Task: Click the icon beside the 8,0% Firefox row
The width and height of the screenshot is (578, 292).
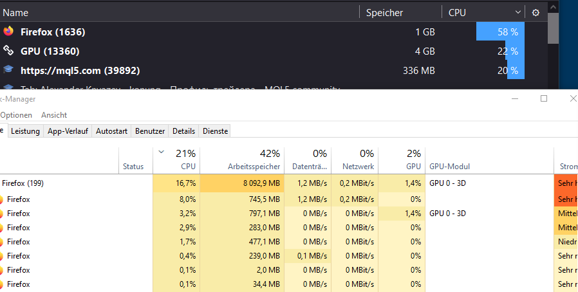Action: 1,199
